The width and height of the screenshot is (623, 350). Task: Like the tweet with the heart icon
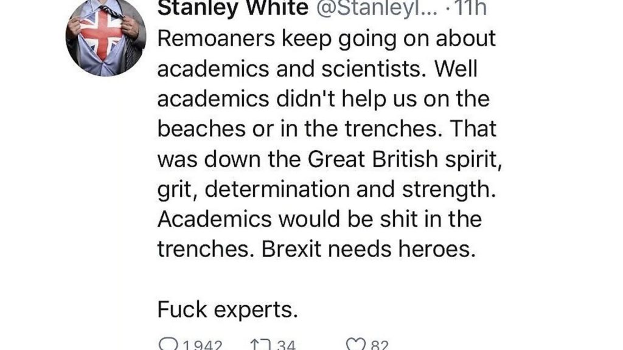point(354,345)
